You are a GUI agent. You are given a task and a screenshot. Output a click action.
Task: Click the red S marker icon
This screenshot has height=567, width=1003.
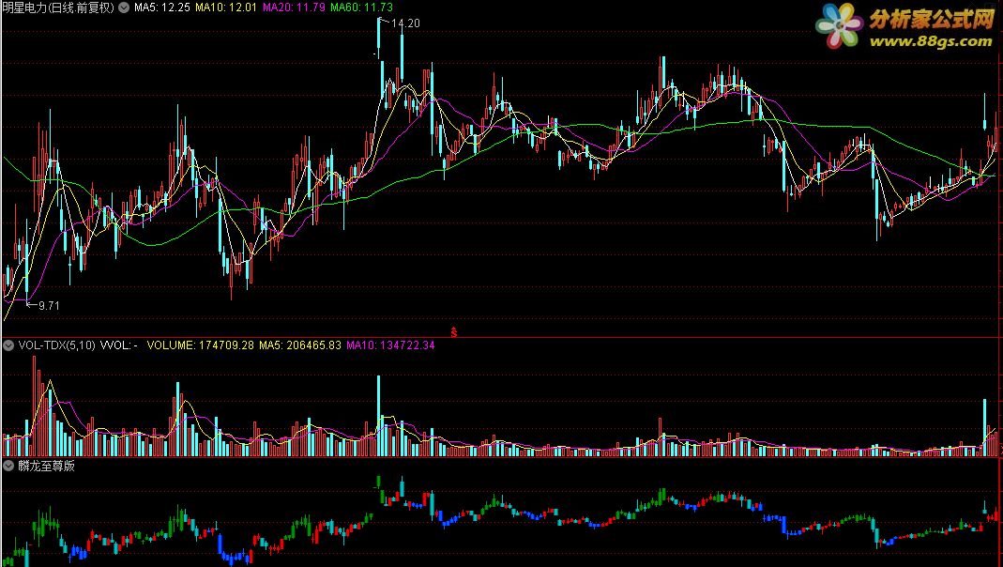454,332
